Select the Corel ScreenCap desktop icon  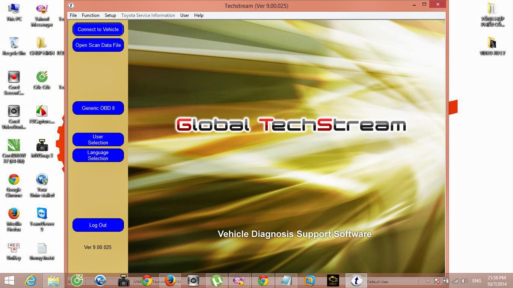point(14,83)
